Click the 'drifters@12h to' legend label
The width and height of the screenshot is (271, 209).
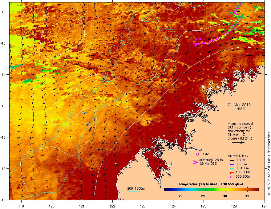[211, 160]
